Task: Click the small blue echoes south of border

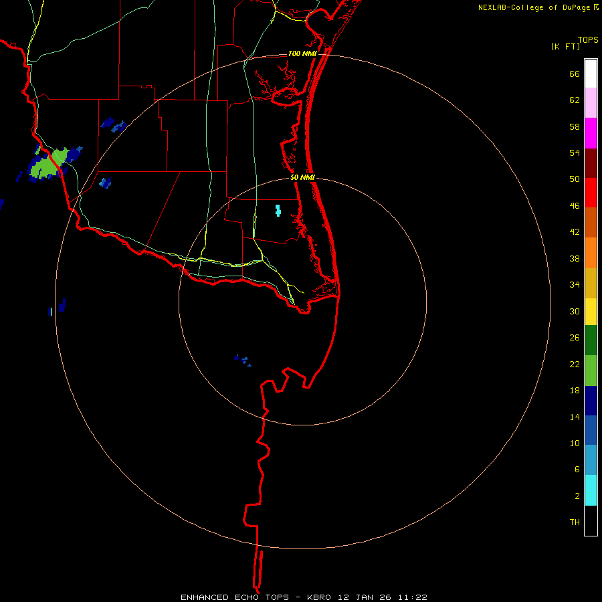Action: [x=243, y=360]
